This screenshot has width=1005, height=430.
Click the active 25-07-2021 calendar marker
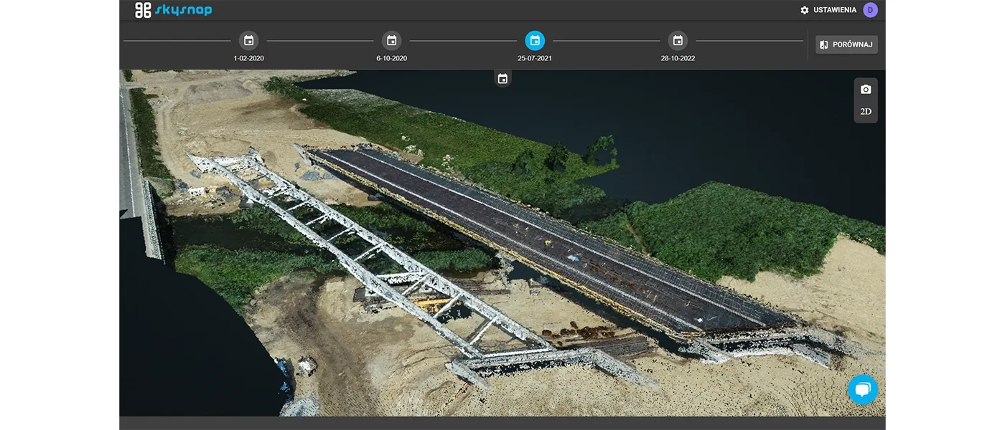coord(535,40)
